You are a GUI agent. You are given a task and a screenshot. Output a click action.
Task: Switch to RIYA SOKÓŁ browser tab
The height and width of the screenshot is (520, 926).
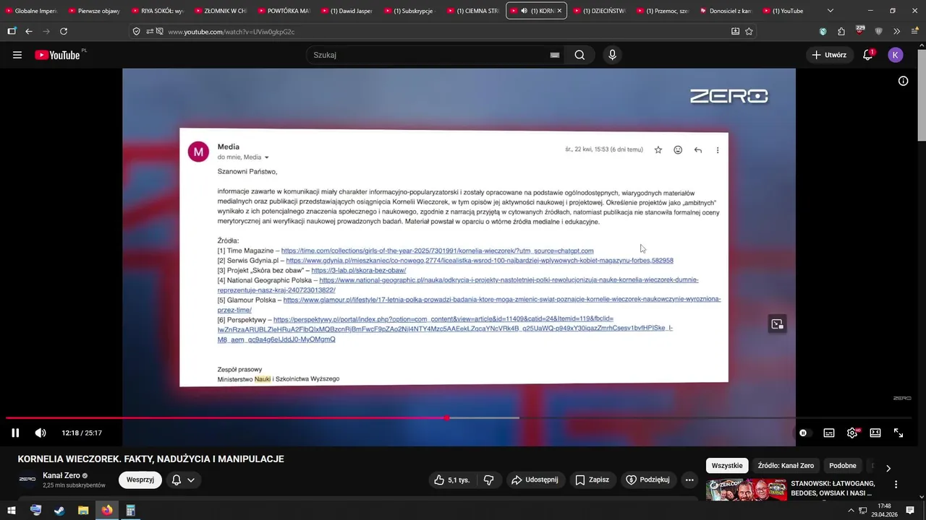click(x=157, y=11)
